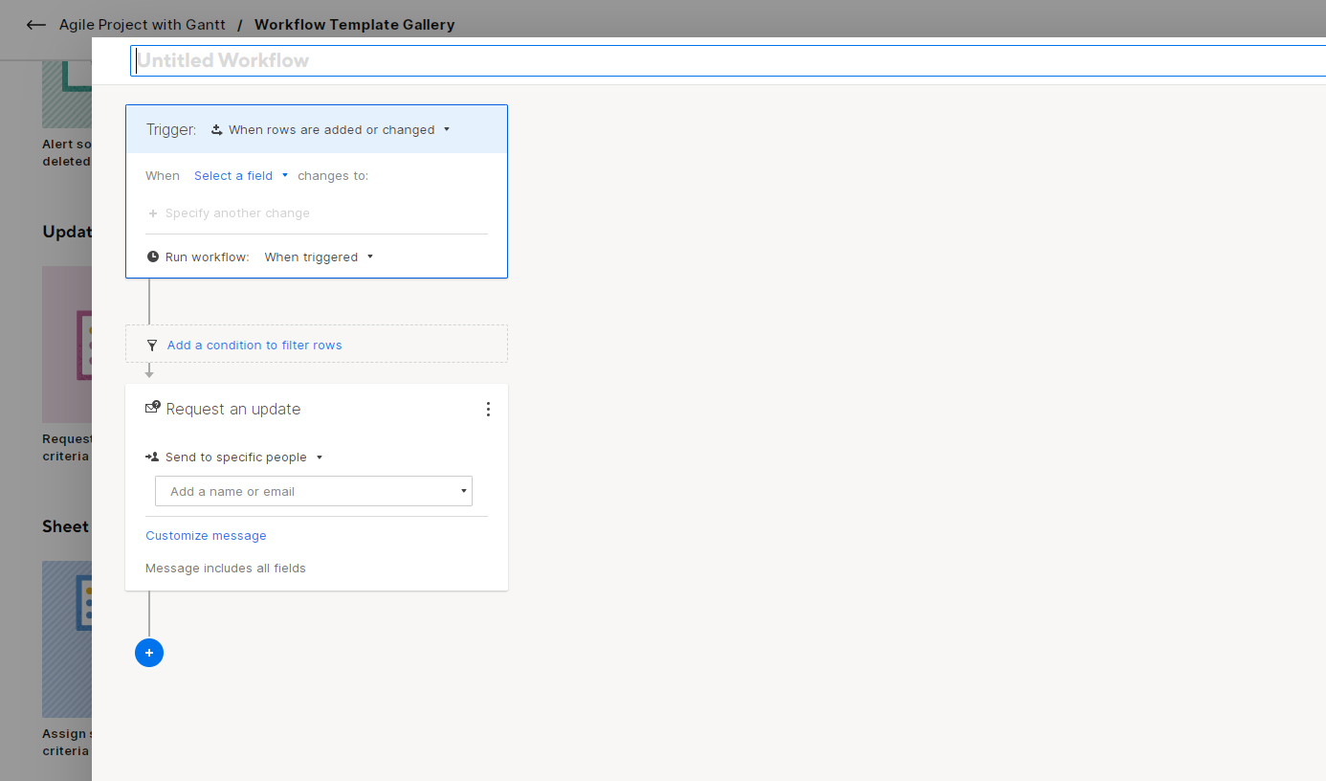Click the Workflow Template Gallery breadcrumb
This screenshot has width=1326, height=781.
(354, 25)
